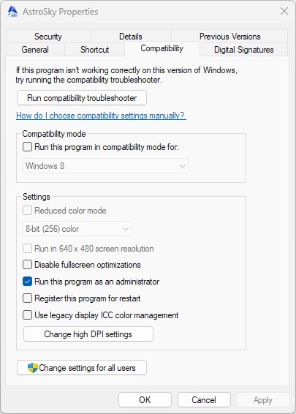Tick Register this program for restart
Viewport: 296px width, 414px height.
click(28, 298)
